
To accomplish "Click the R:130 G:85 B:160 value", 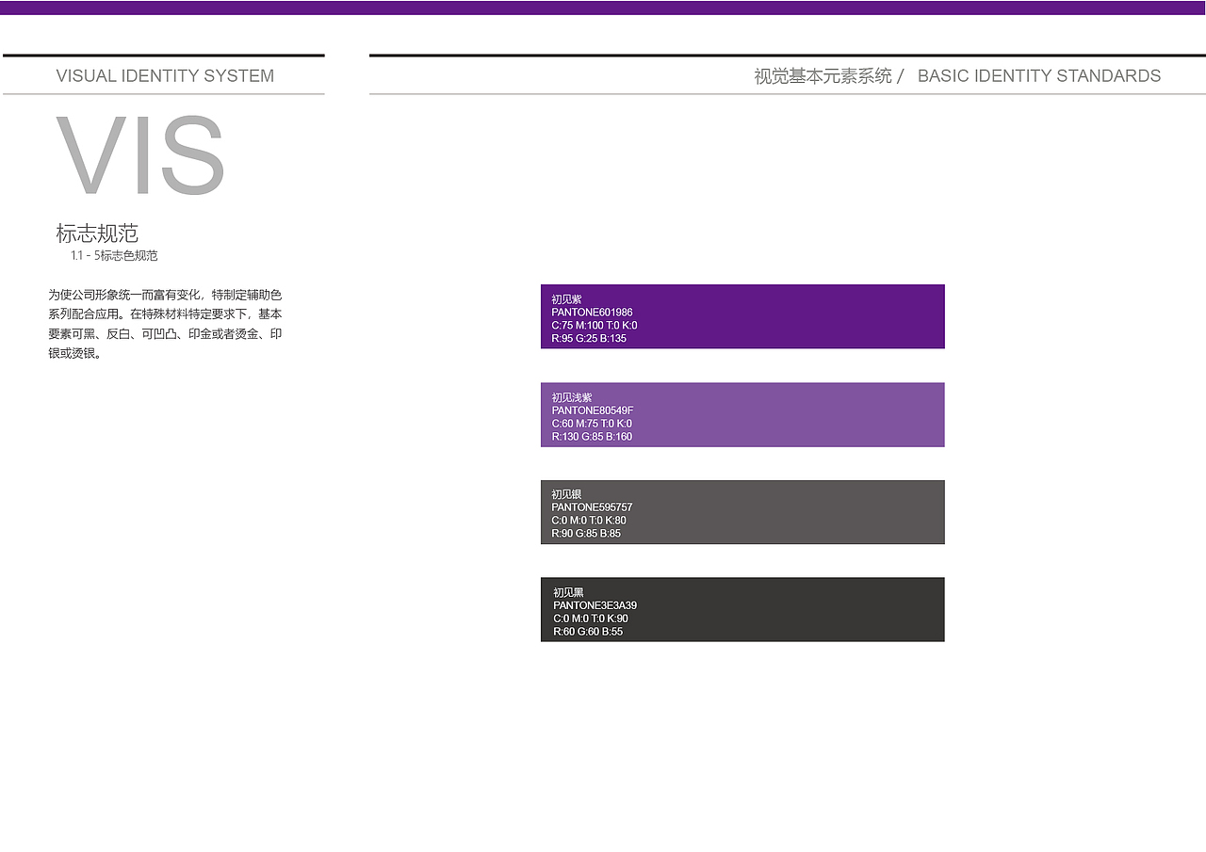I will point(593,437).
